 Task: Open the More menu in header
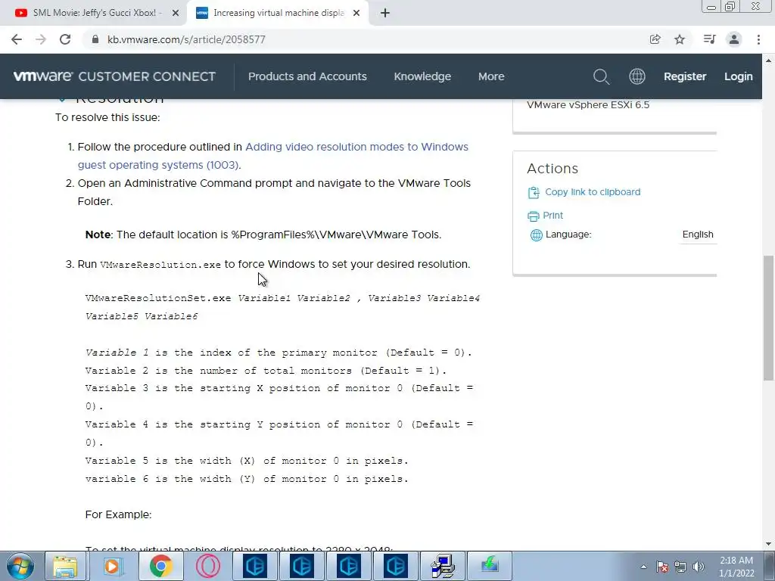[x=491, y=76]
